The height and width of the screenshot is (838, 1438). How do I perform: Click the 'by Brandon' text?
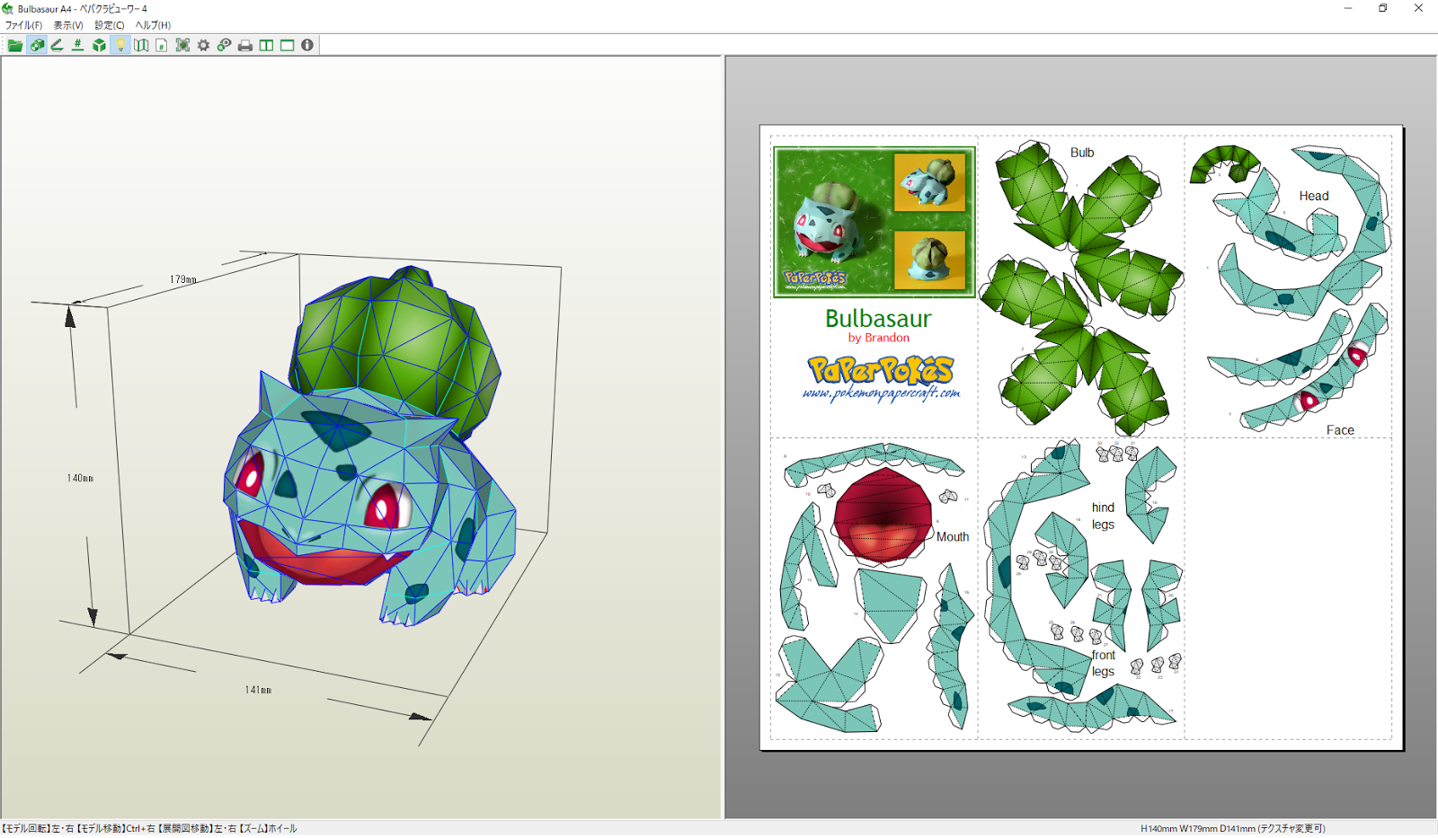(x=878, y=338)
